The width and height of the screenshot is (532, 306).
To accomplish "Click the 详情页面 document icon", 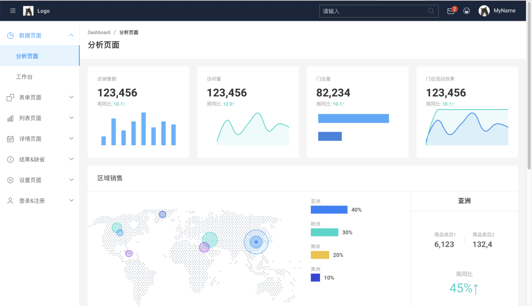I will point(10,138).
